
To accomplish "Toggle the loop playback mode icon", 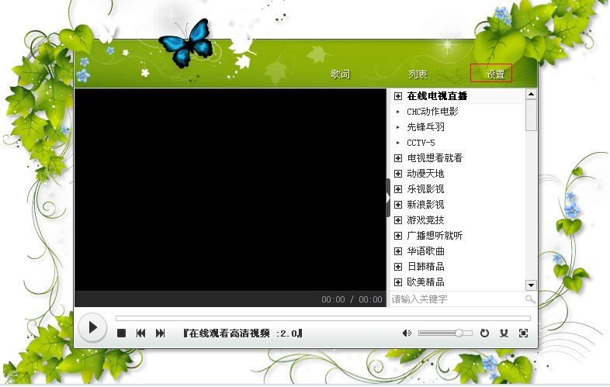I will click(x=484, y=333).
